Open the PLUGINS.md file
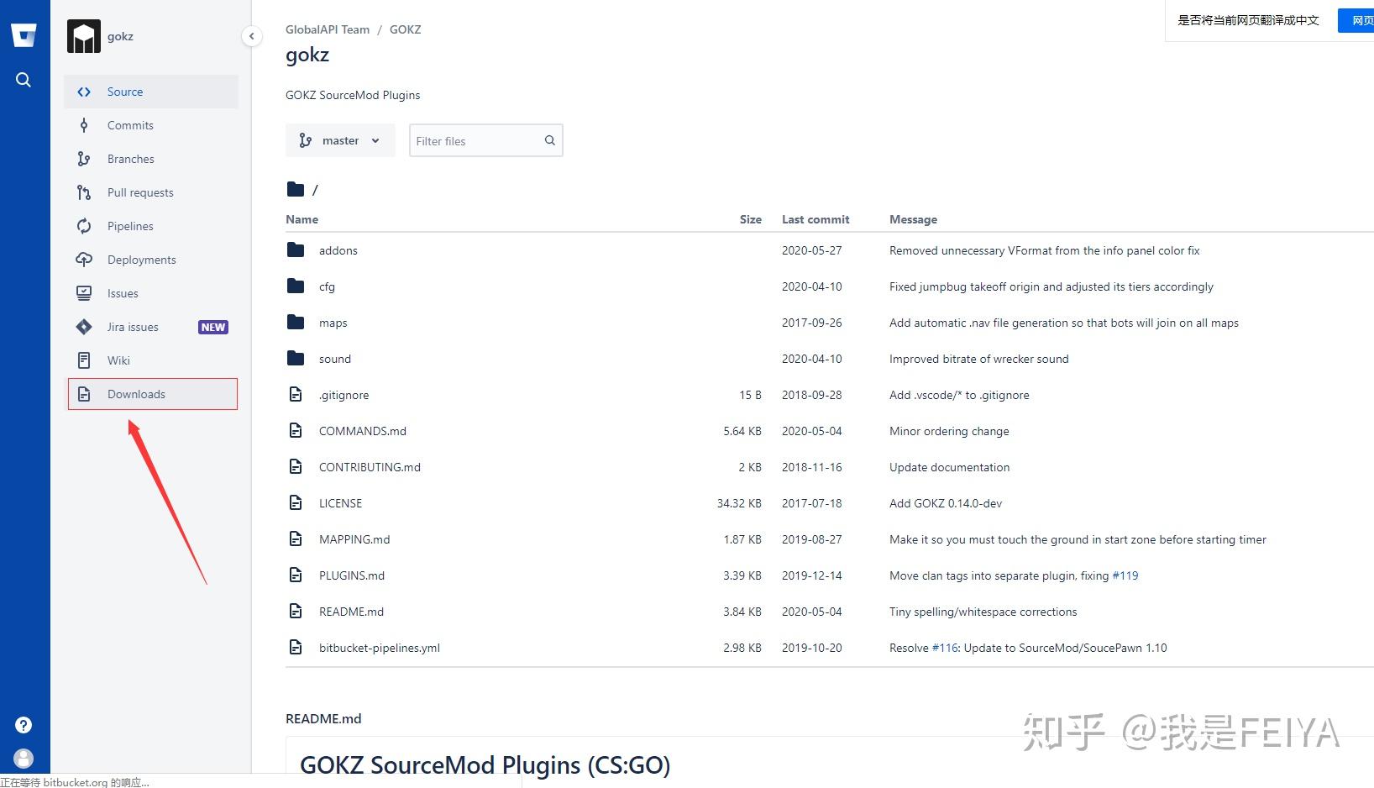The width and height of the screenshot is (1374, 788). (352, 575)
